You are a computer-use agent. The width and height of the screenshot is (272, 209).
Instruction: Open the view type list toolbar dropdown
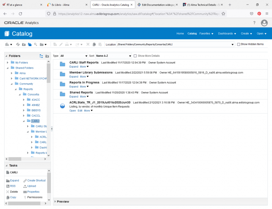pos(43,45)
